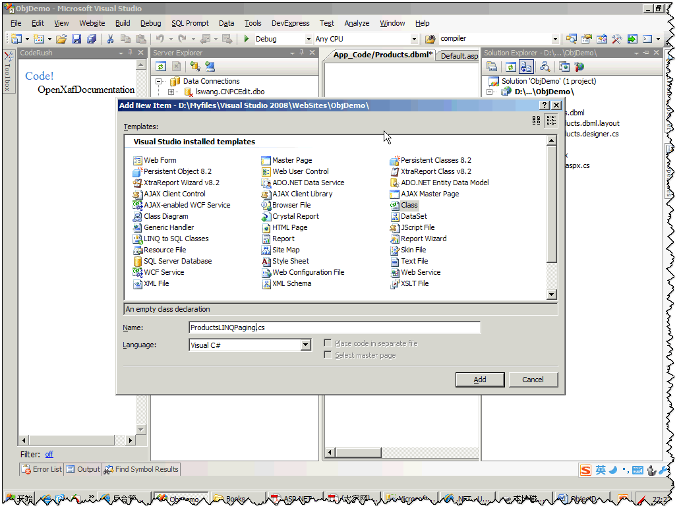Viewport: 681px width, 512px height.
Task: Open the Error List tab
Action: point(42,469)
